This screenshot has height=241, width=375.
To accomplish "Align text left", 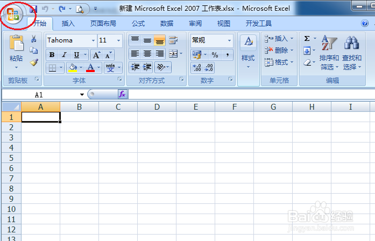I will (135, 54).
